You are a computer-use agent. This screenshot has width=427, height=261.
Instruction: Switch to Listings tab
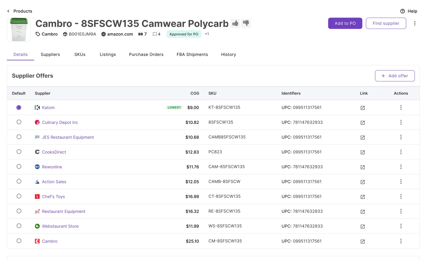108,54
